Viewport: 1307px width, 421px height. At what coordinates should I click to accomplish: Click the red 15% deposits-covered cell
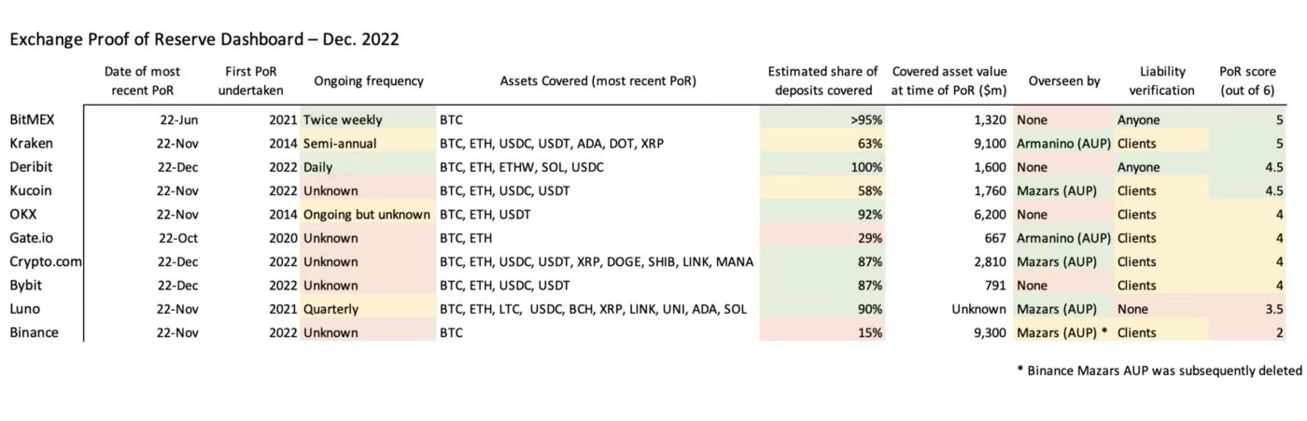pos(822,332)
